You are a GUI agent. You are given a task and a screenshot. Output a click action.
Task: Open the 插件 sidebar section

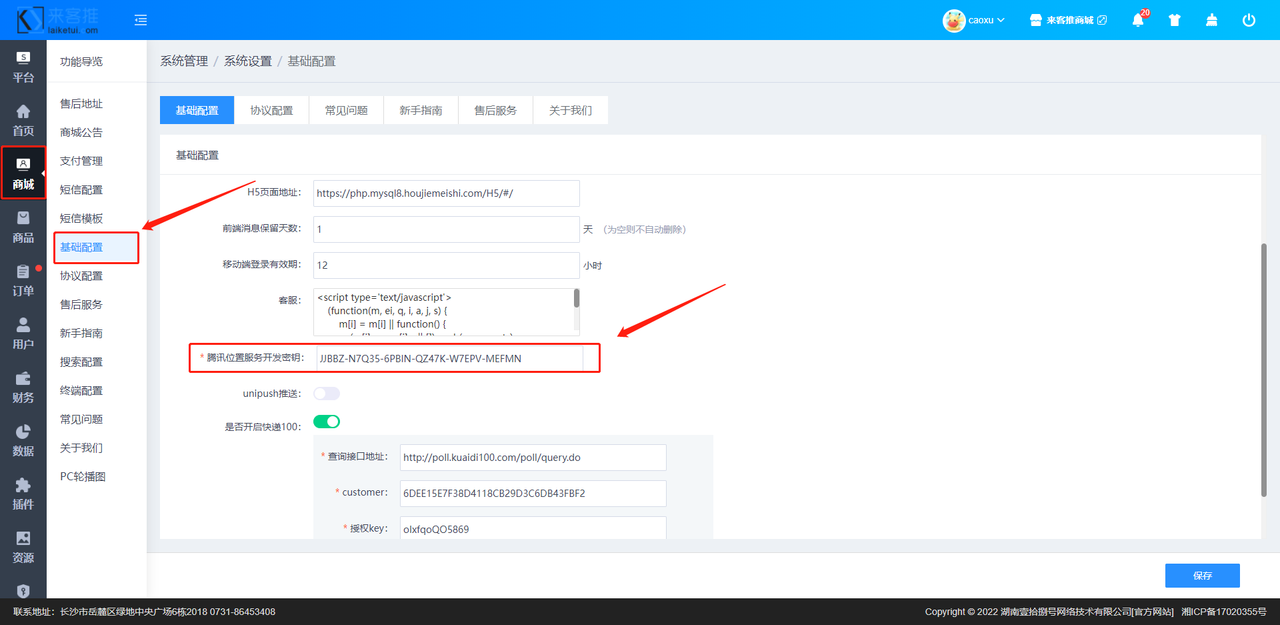coord(23,494)
